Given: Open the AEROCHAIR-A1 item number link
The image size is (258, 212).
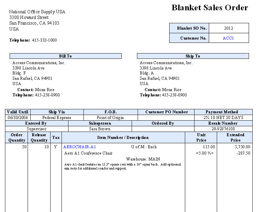Looking at the screenshot, I should point(79,147).
